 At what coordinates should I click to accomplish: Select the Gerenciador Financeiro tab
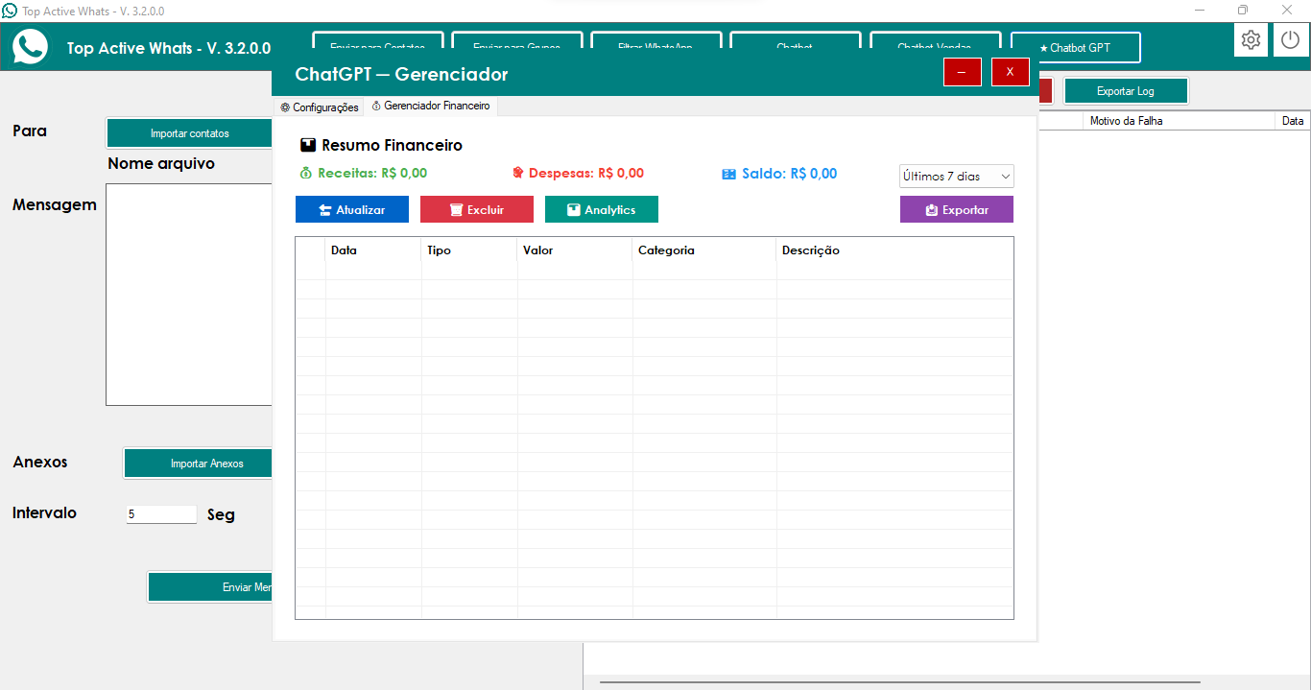[431, 107]
